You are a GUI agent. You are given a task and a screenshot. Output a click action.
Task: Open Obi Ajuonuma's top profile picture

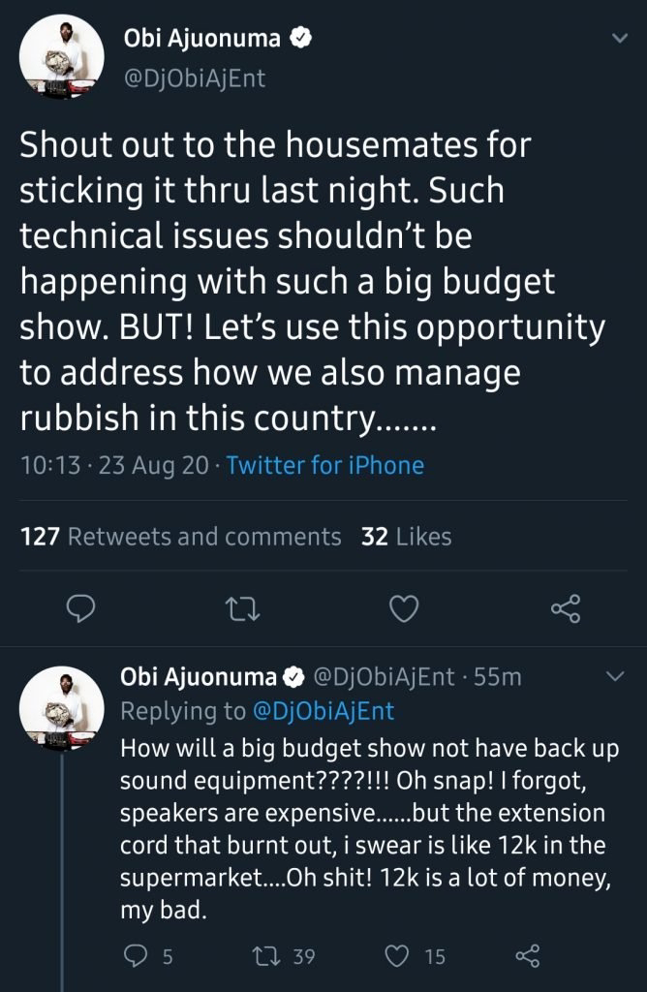(x=62, y=58)
